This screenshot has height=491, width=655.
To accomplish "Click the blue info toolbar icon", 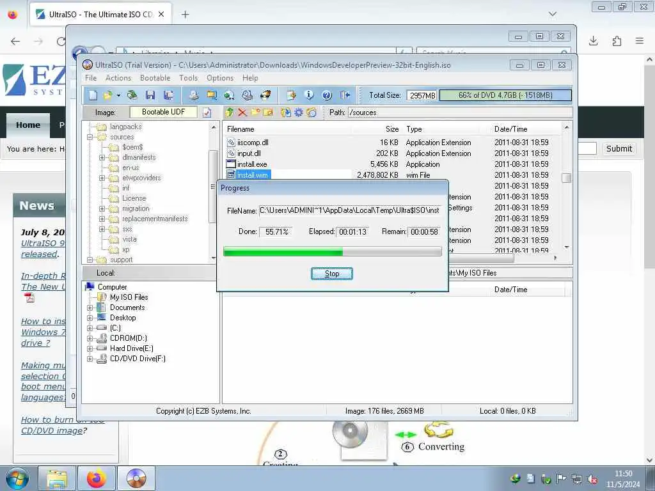I will coord(309,95).
